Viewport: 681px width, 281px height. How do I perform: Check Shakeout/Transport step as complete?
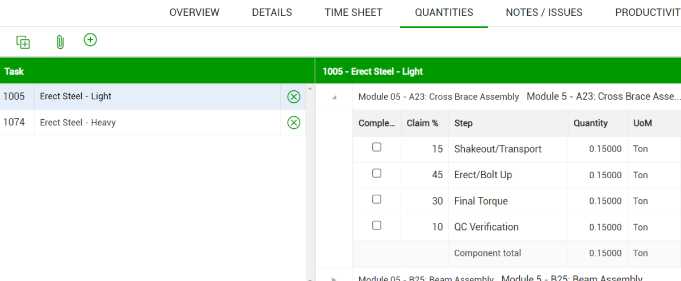(x=377, y=148)
